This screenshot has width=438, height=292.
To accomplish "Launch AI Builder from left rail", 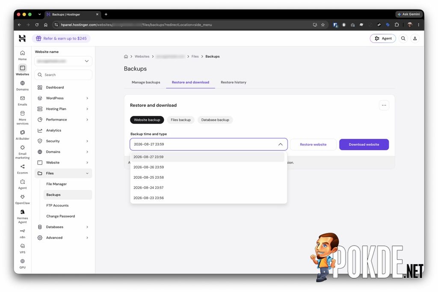I will point(22,135).
